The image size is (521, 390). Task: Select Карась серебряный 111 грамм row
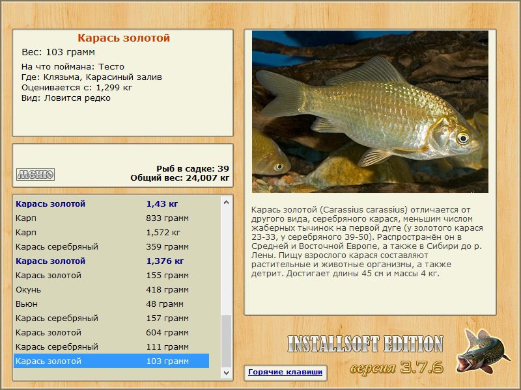(x=111, y=346)
